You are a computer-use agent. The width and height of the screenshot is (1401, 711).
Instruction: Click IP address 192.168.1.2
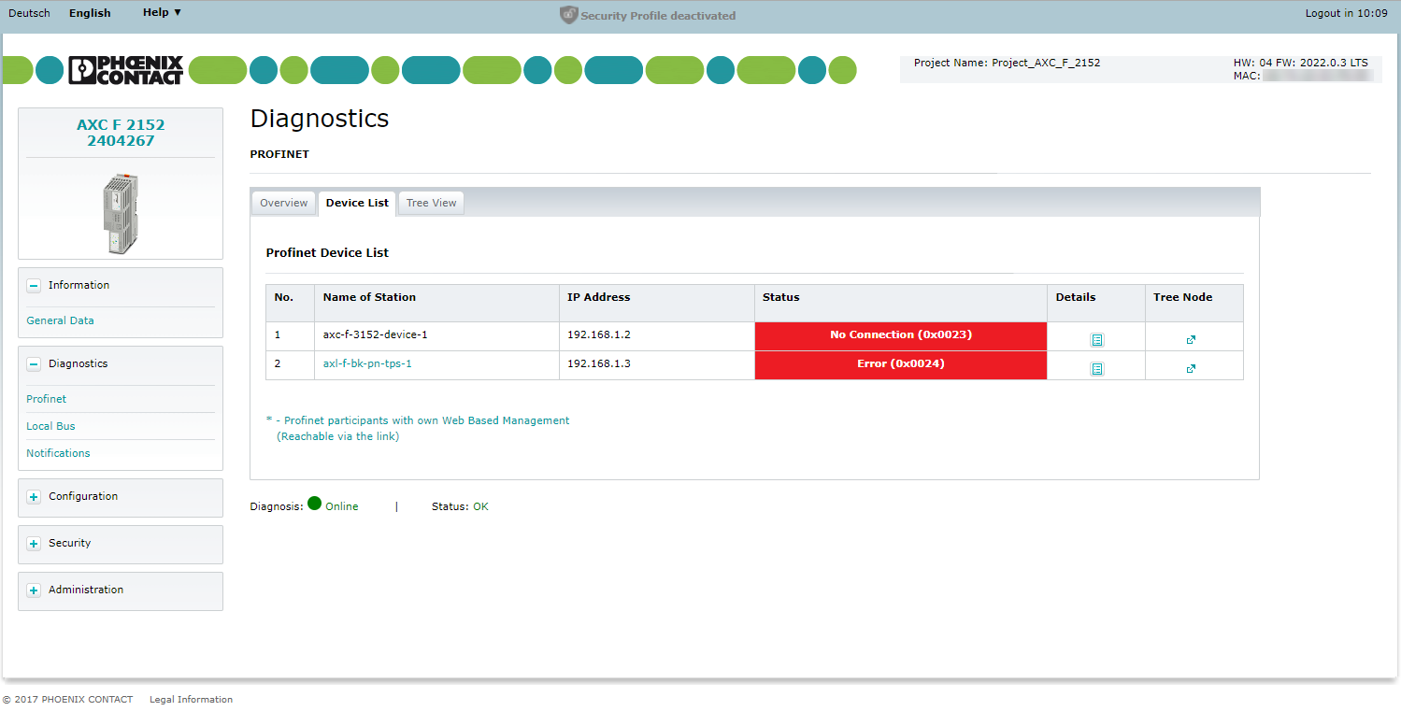pyautogui.click(x=599, y=334)
